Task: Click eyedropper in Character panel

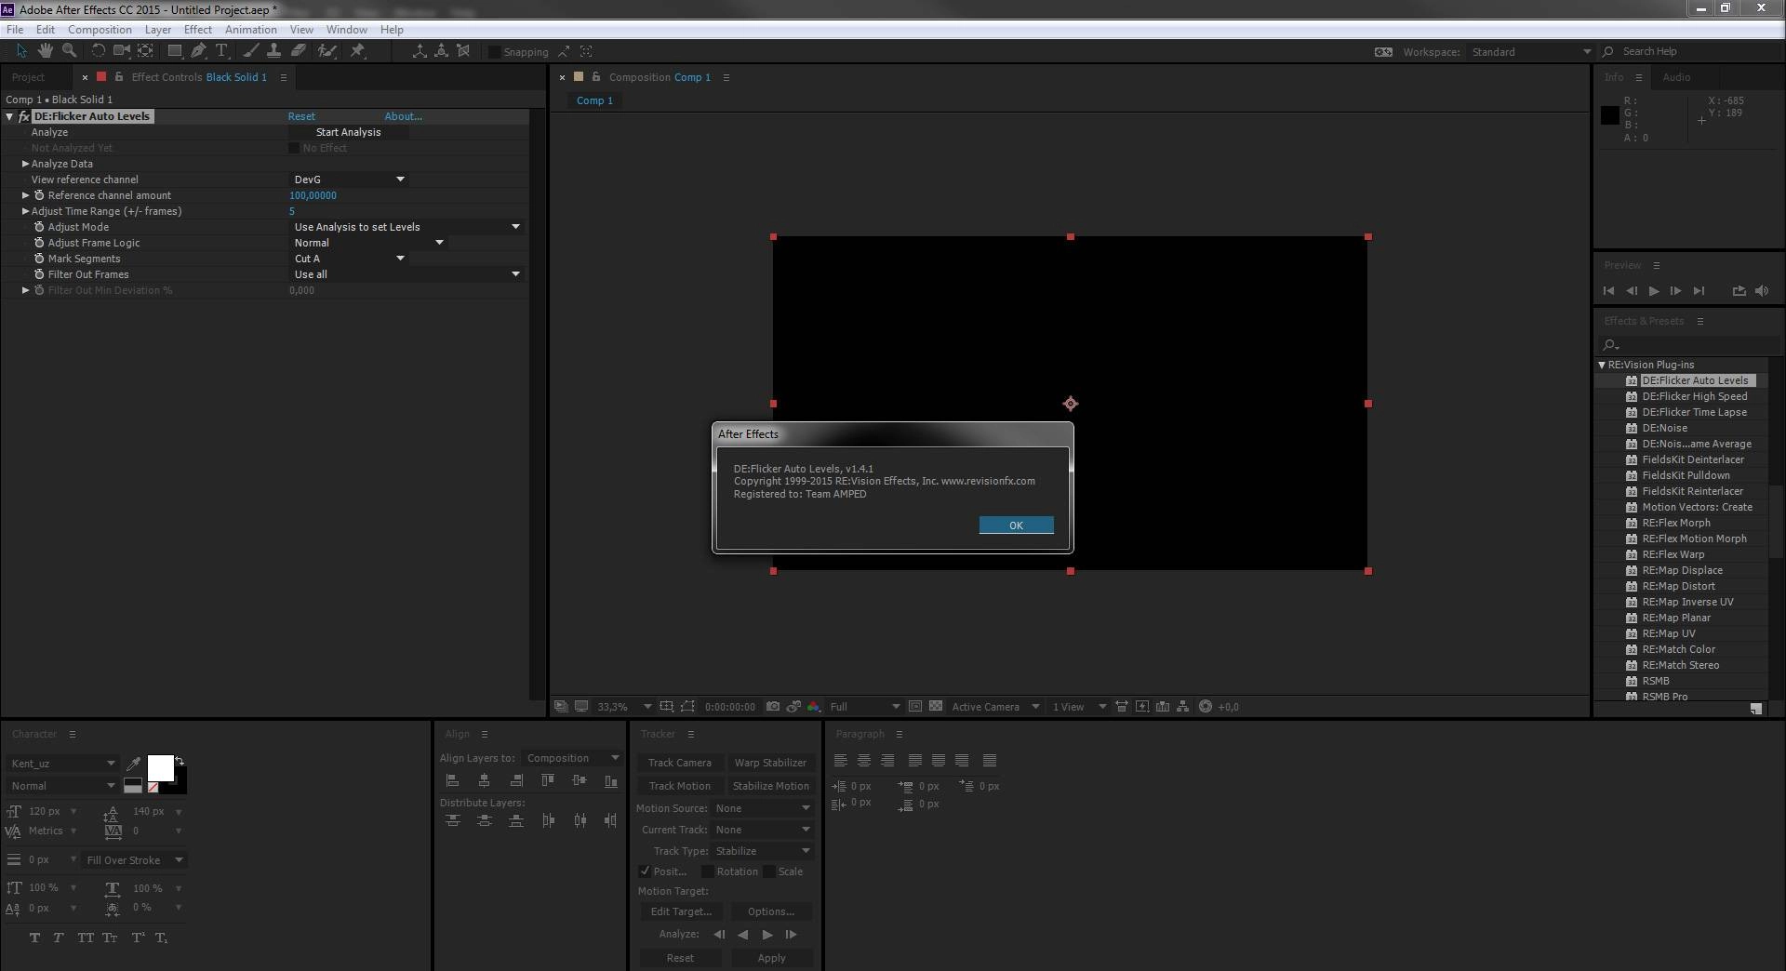Action: click(x=133, y=764)
